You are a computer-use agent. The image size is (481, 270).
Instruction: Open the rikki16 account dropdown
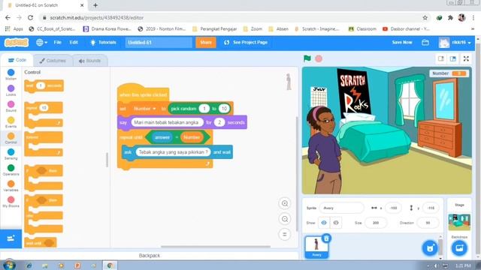point(455,42)
